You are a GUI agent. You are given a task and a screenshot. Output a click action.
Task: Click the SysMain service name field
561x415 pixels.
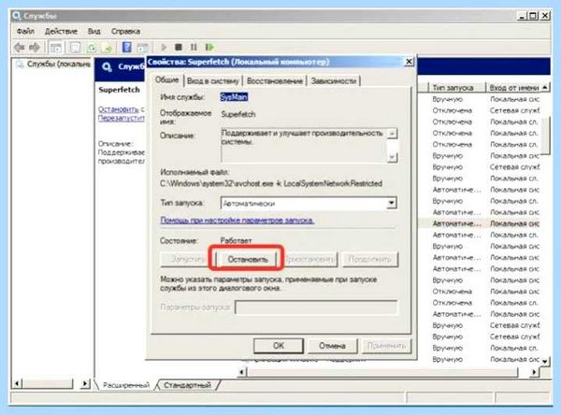pos(234,97)
